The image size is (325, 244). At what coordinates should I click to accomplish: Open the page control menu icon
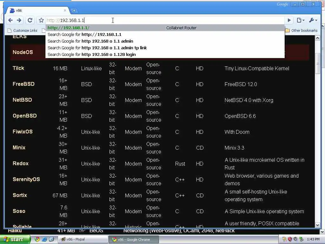pos(301,20)
